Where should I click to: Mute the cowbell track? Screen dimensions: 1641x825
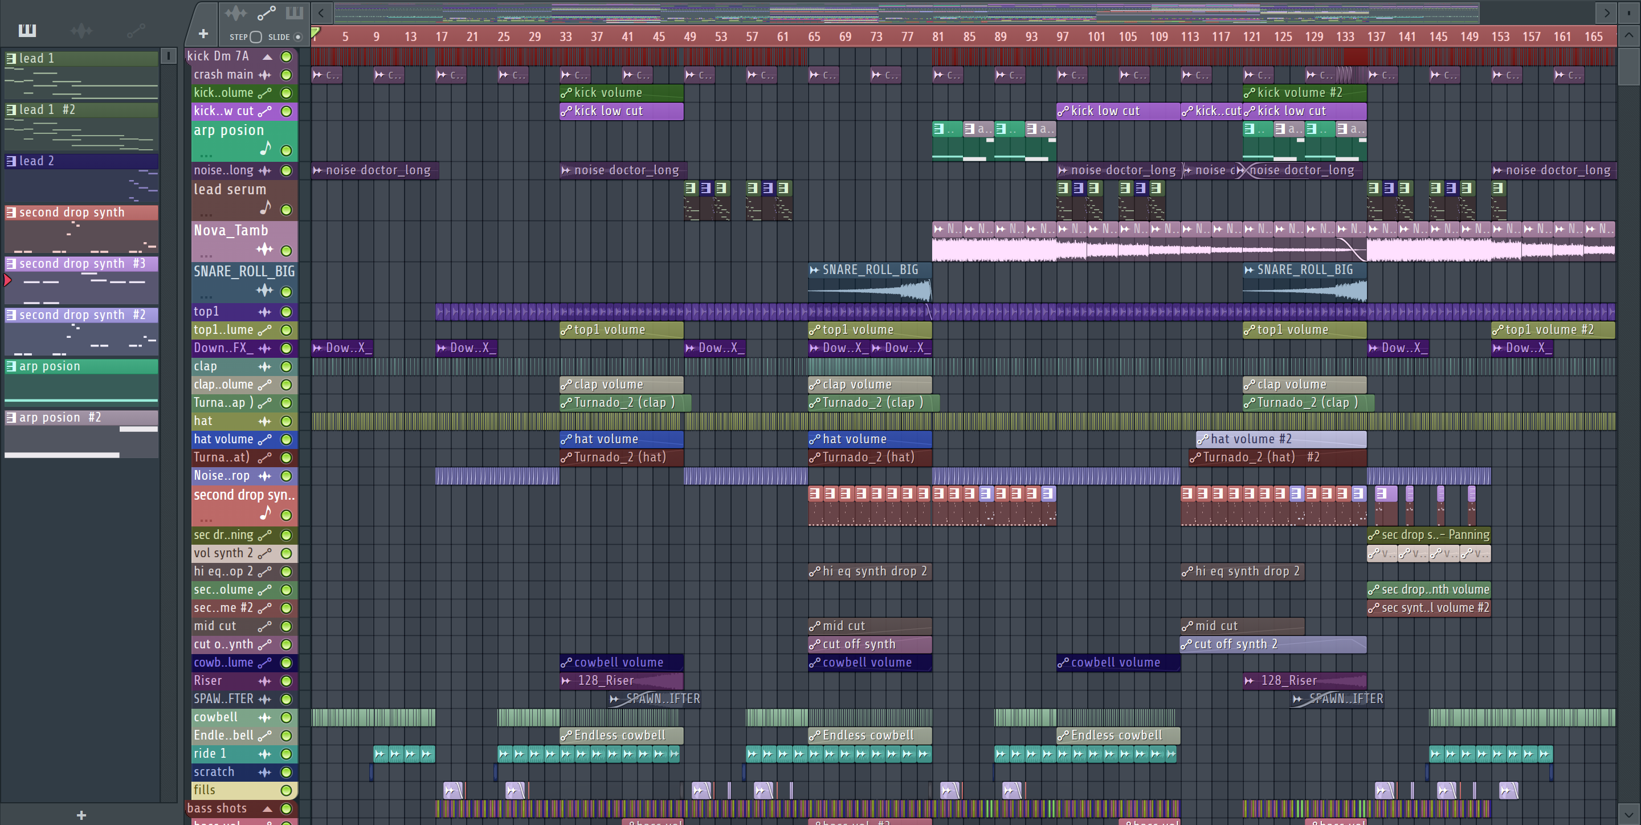286,717
